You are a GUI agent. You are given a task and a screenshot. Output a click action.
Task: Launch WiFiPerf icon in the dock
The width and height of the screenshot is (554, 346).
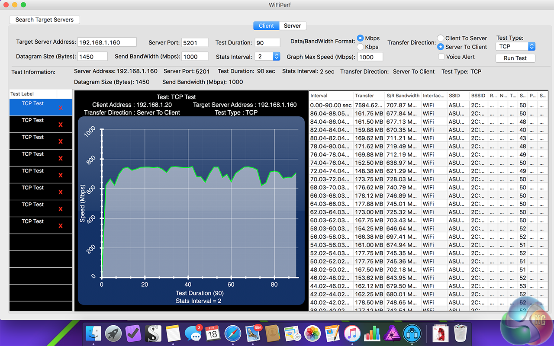coord(412,334)
